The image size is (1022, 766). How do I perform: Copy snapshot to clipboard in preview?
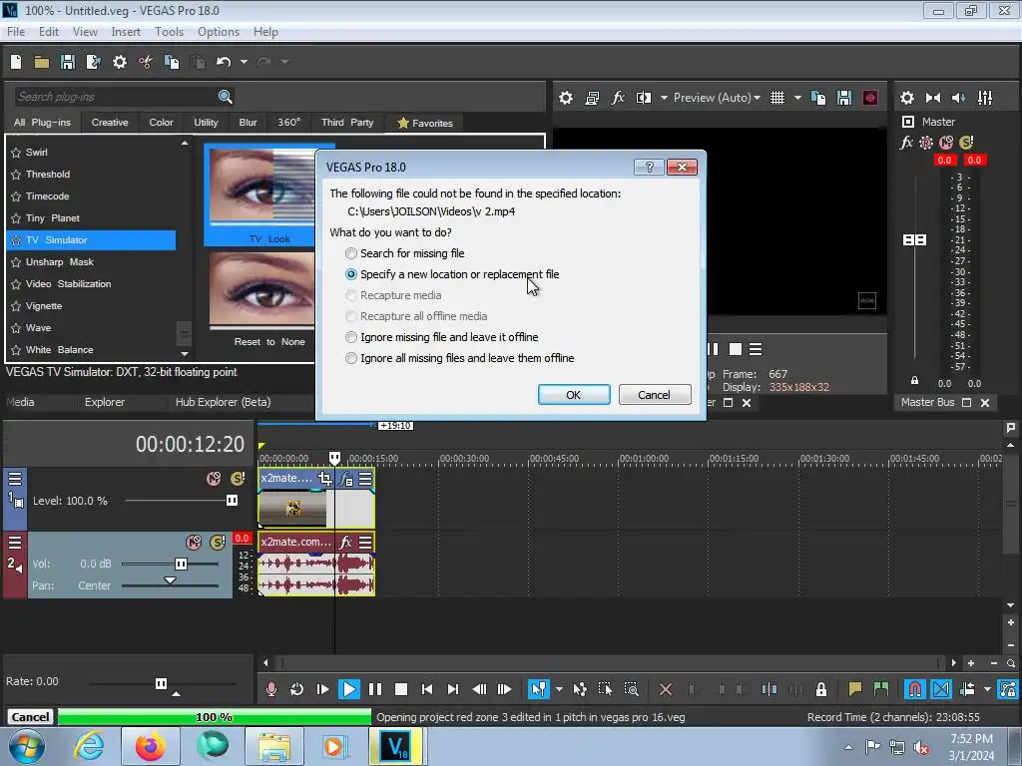(x=818, y=98)
